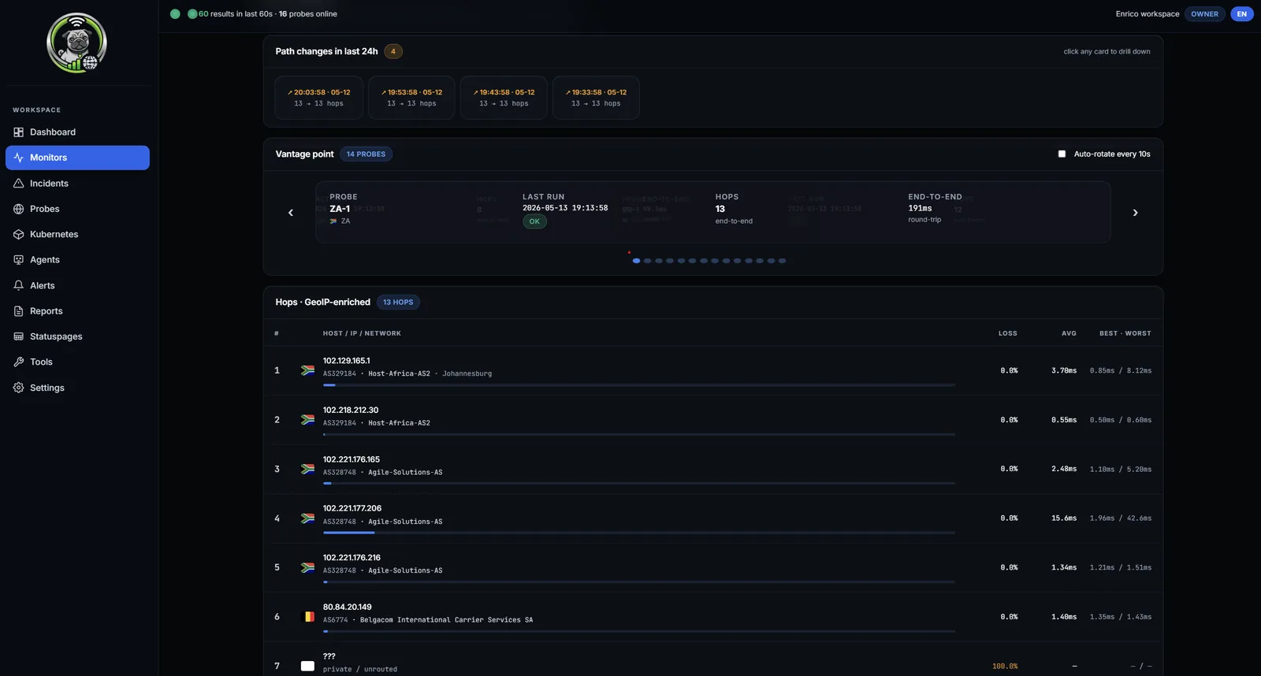Click the Settings gear icon
This screenshot has width=1261, height=676.
18,388
